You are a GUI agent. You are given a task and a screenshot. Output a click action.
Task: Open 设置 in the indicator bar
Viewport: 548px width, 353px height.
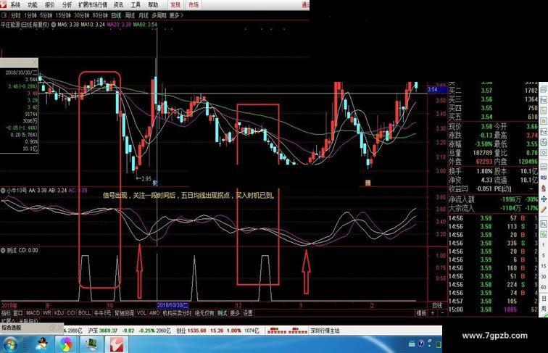click(x=248, y=313)
